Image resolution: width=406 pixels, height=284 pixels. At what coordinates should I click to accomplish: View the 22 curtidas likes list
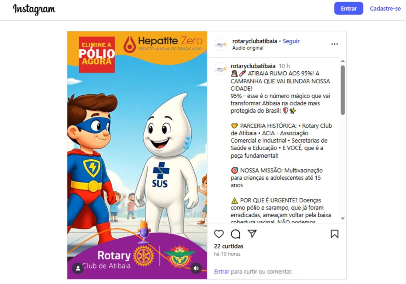229,246
